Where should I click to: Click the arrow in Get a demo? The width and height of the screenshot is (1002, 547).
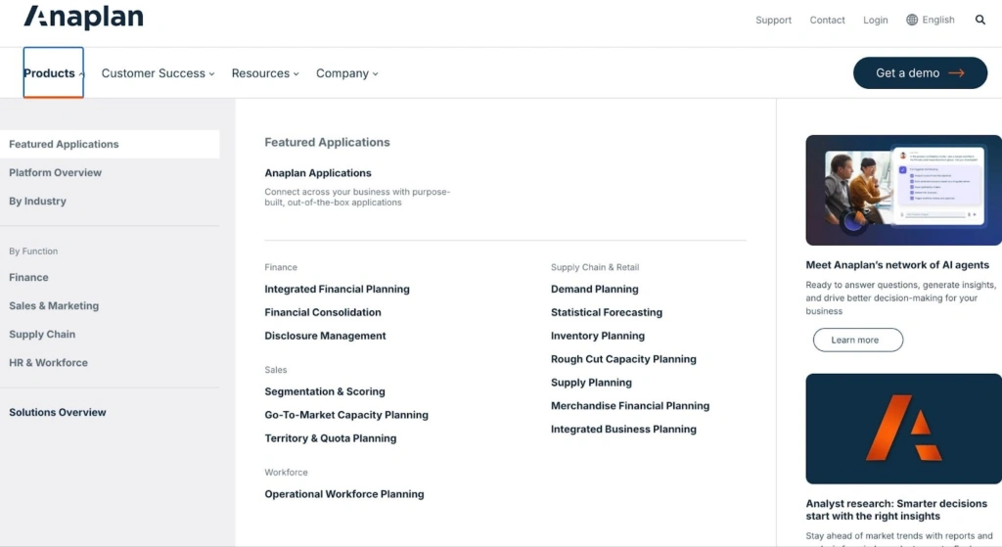(956, 73)
